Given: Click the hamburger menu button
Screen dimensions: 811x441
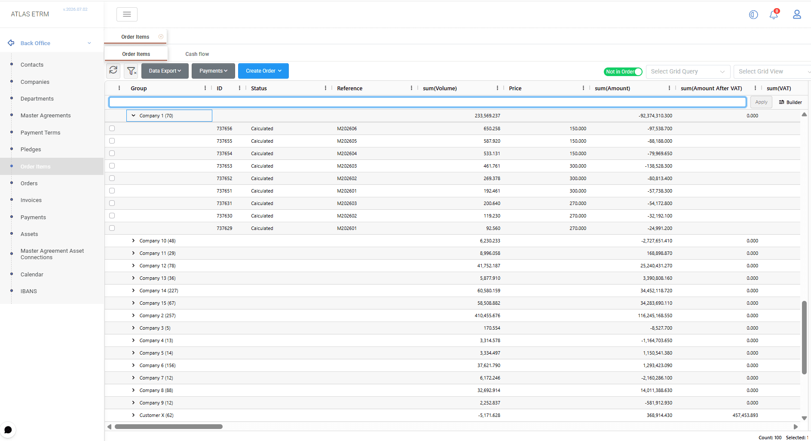Looking at the screenshot, I should pyautogui.click(x=127, y=14).
